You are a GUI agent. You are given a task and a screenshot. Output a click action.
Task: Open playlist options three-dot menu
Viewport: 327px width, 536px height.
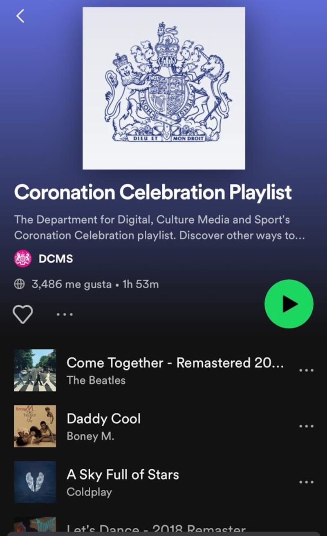[65, 314]
